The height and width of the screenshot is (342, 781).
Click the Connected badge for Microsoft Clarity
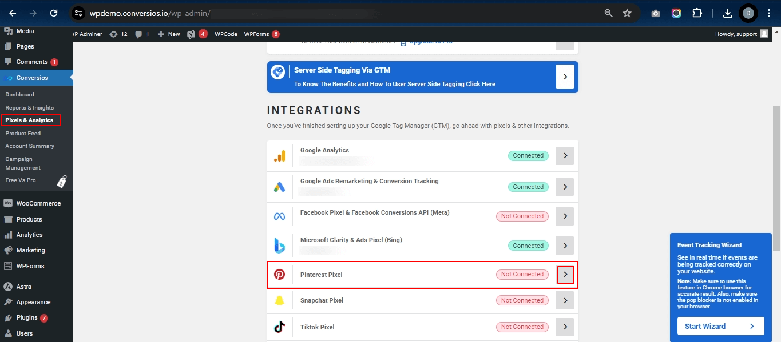(x=528, y=246)
